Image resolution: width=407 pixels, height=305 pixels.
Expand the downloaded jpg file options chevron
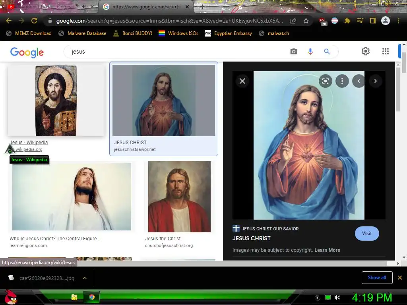(85, 278)
